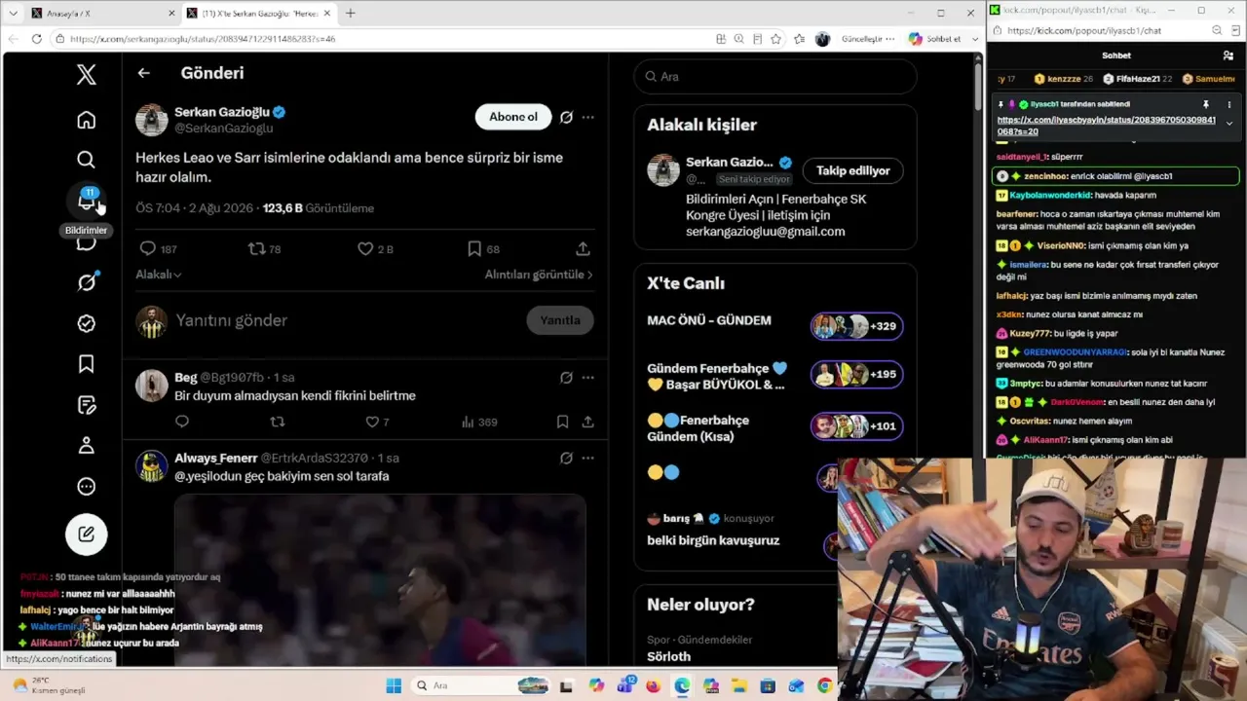Viewport: 1247px width, 701px height.
Task: Like the main post with 2 B likes
Action: [365, 249]
